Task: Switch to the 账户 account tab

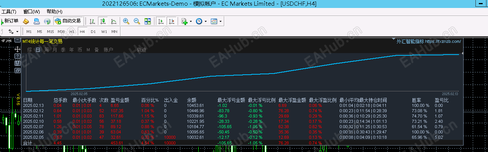Action: [x=109, y=50]
